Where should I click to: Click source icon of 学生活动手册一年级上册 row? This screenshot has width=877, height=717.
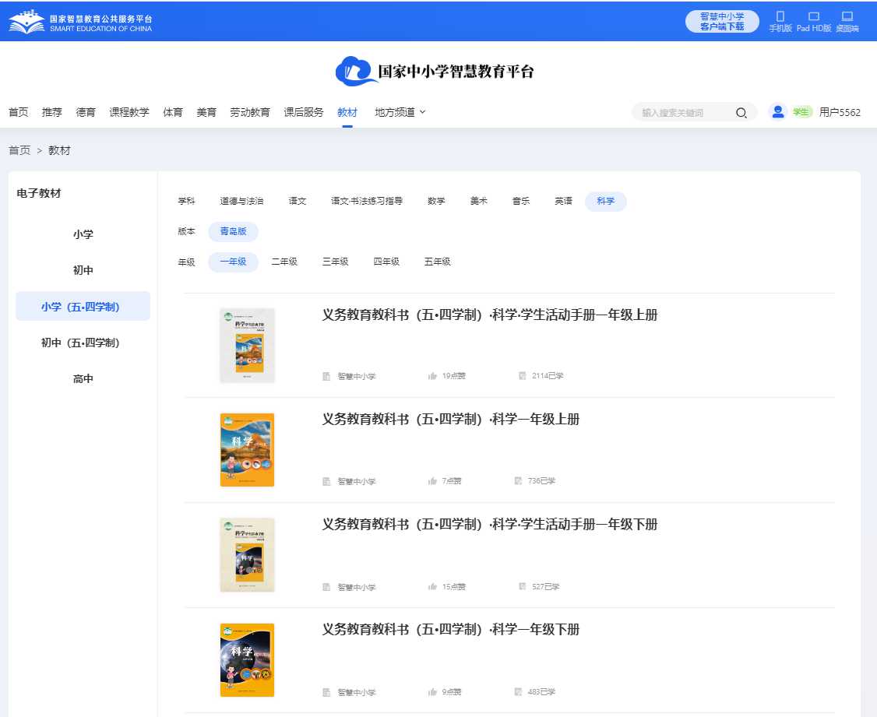click(326, 376)
